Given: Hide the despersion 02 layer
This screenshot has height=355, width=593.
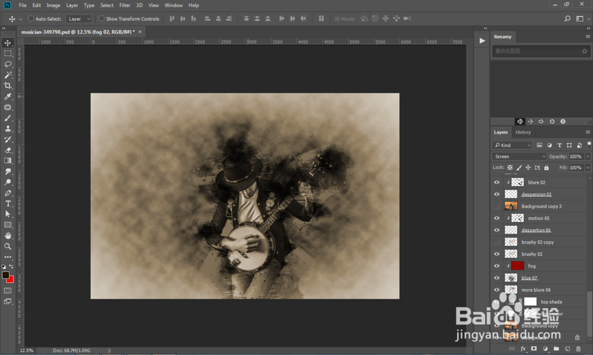Looking at the screenshot, I should [496, 194].
